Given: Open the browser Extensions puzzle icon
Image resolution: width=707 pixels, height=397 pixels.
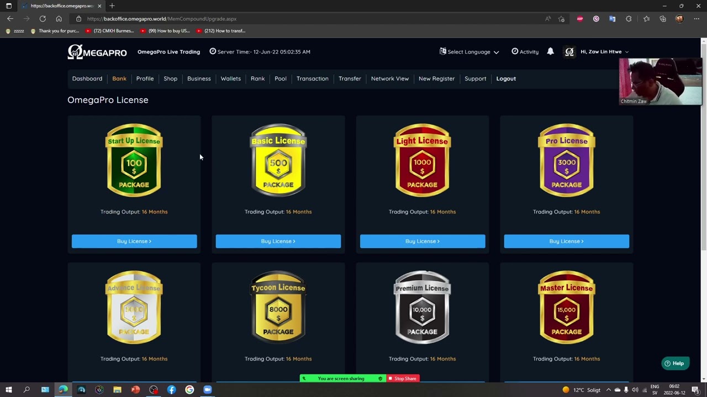Looking at the screenshot, I should tap(629, 19).
